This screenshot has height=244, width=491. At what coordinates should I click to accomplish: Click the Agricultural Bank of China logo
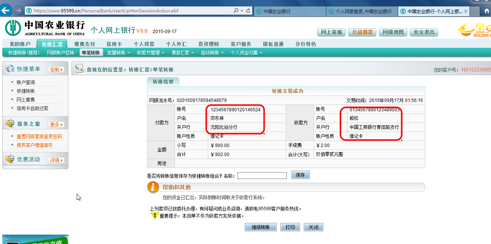coord(45,28)
